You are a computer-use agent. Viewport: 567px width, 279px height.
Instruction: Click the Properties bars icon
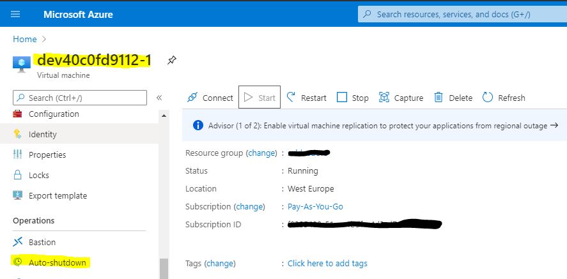pyautogui.click(x=17, y=155)
